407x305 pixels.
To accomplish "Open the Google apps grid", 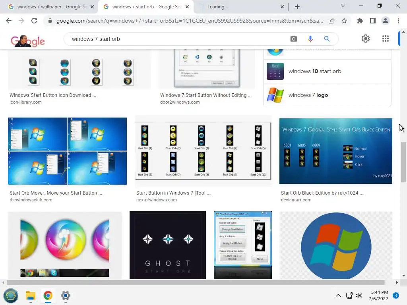I will 386,39.
